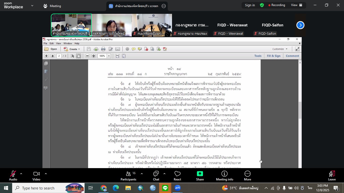Open the Zoom Share screen button
The image size is (344, 193).
200,176
